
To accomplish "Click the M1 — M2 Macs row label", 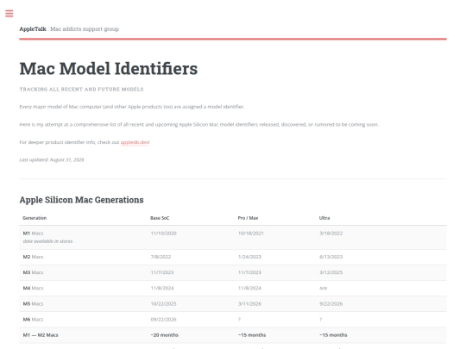I will 41,335.
